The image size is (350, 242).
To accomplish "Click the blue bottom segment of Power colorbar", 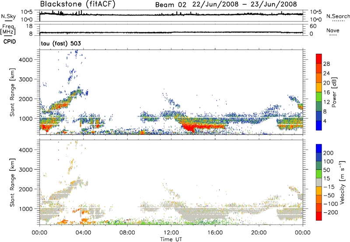I will [x=319, y=125].
